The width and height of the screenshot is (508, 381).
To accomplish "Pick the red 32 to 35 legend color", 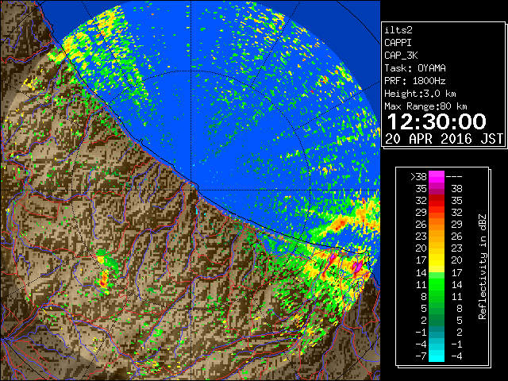I will [437, 201].
